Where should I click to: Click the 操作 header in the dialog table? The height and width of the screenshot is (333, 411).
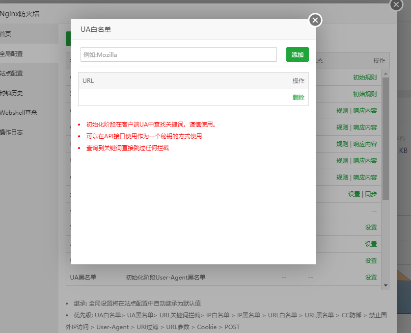pos(298,80)
